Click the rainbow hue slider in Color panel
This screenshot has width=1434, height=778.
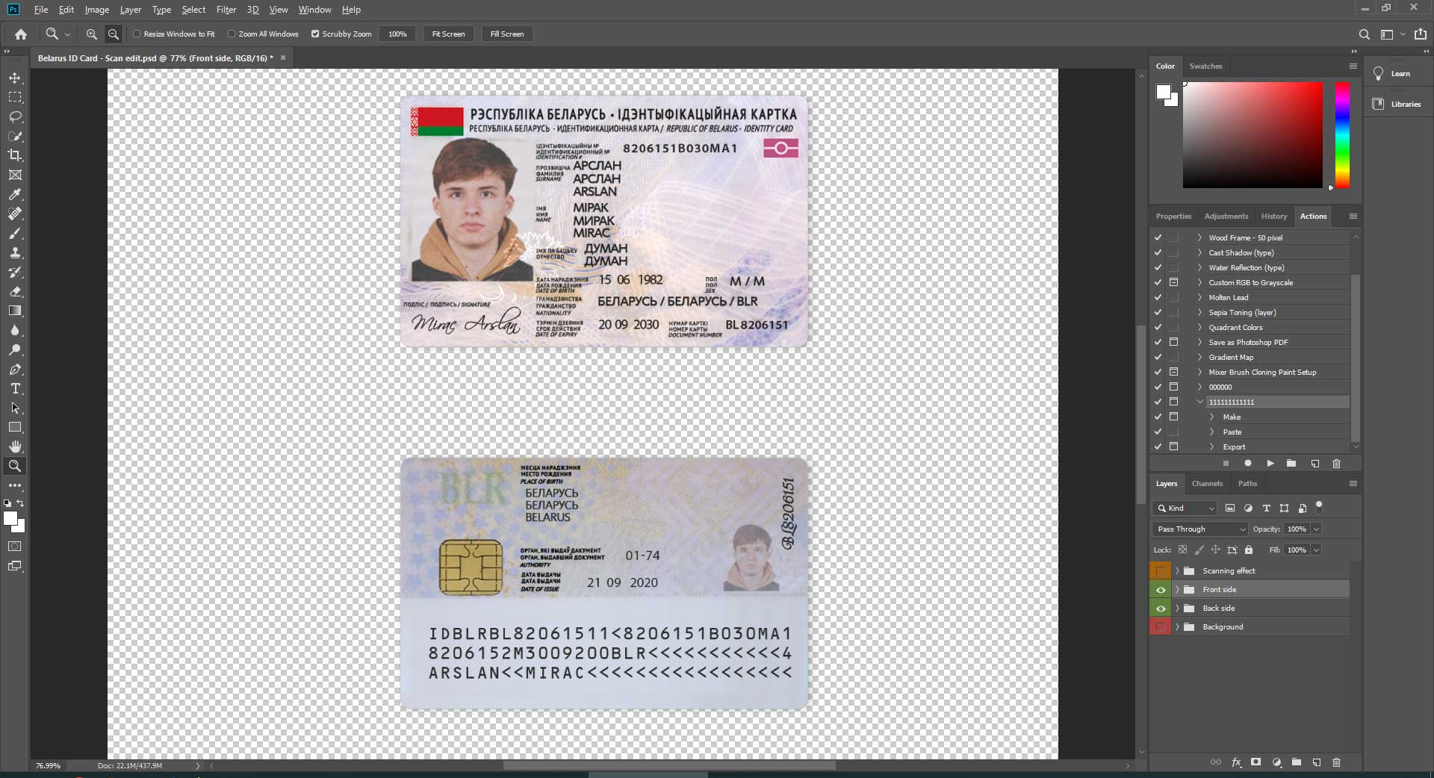1342,134
